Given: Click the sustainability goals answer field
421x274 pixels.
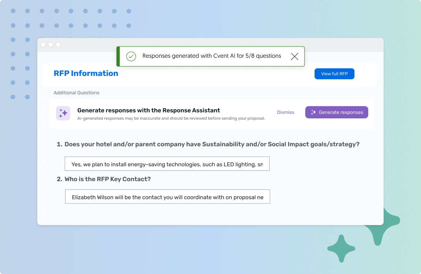Looking at the screenshot, I should [x=167, y=164].
